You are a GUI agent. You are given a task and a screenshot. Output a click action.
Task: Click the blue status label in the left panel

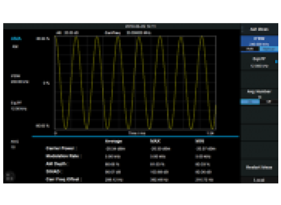coord(16,38)
